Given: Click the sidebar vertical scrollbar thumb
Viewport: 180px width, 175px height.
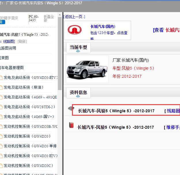Looking at the screenshot, I should 60,54.
